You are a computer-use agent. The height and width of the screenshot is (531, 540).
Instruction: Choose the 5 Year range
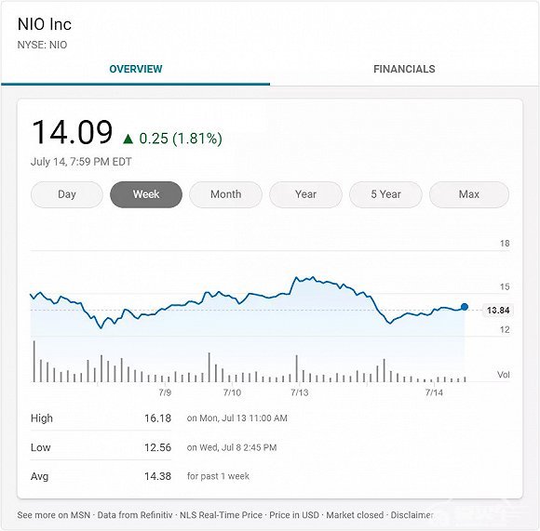point(385,194)
